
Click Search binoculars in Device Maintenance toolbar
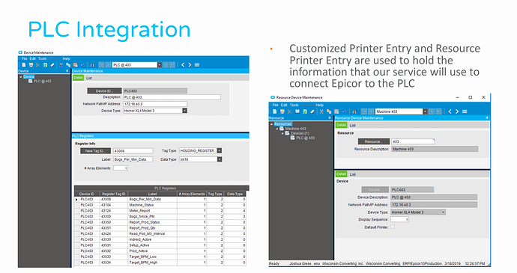(x=93, y=65)
